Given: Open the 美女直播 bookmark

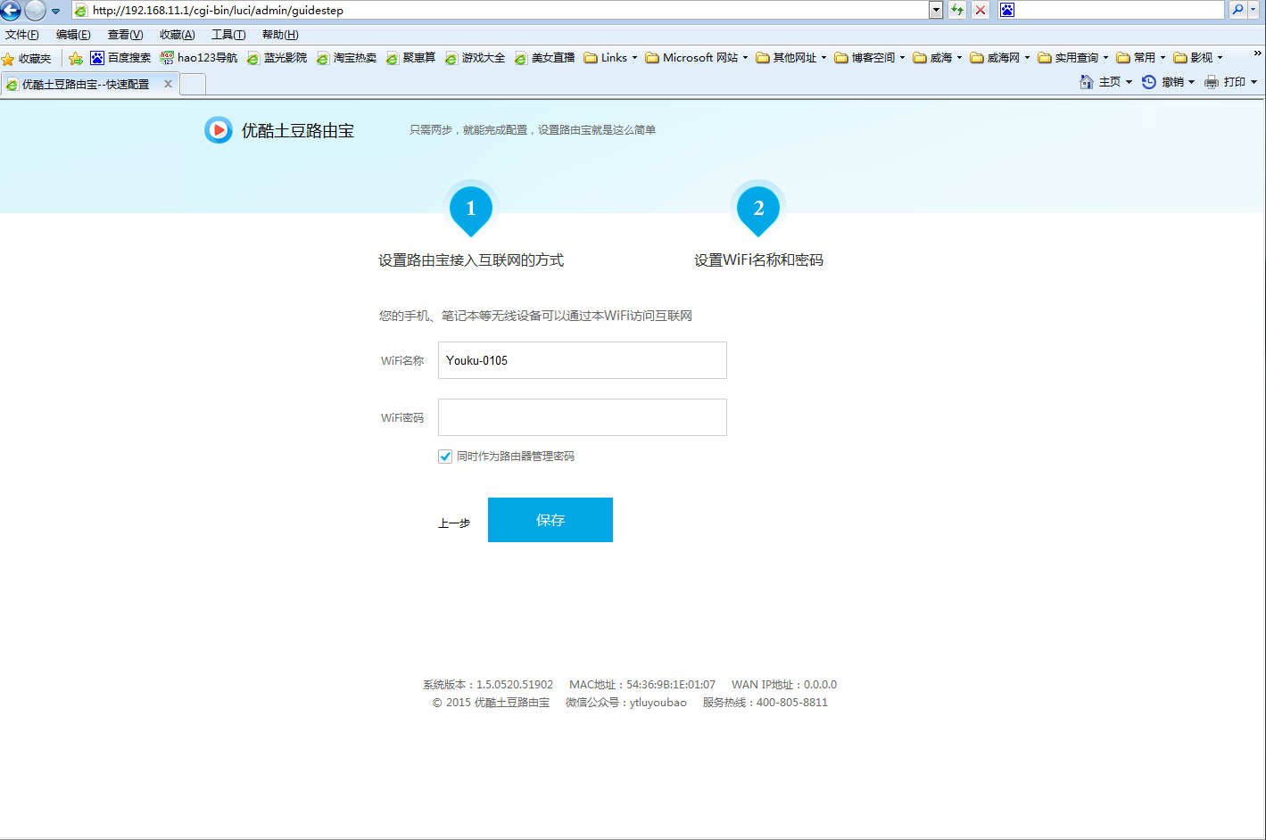Looking at the screenshot, I should tap(544, 58).
